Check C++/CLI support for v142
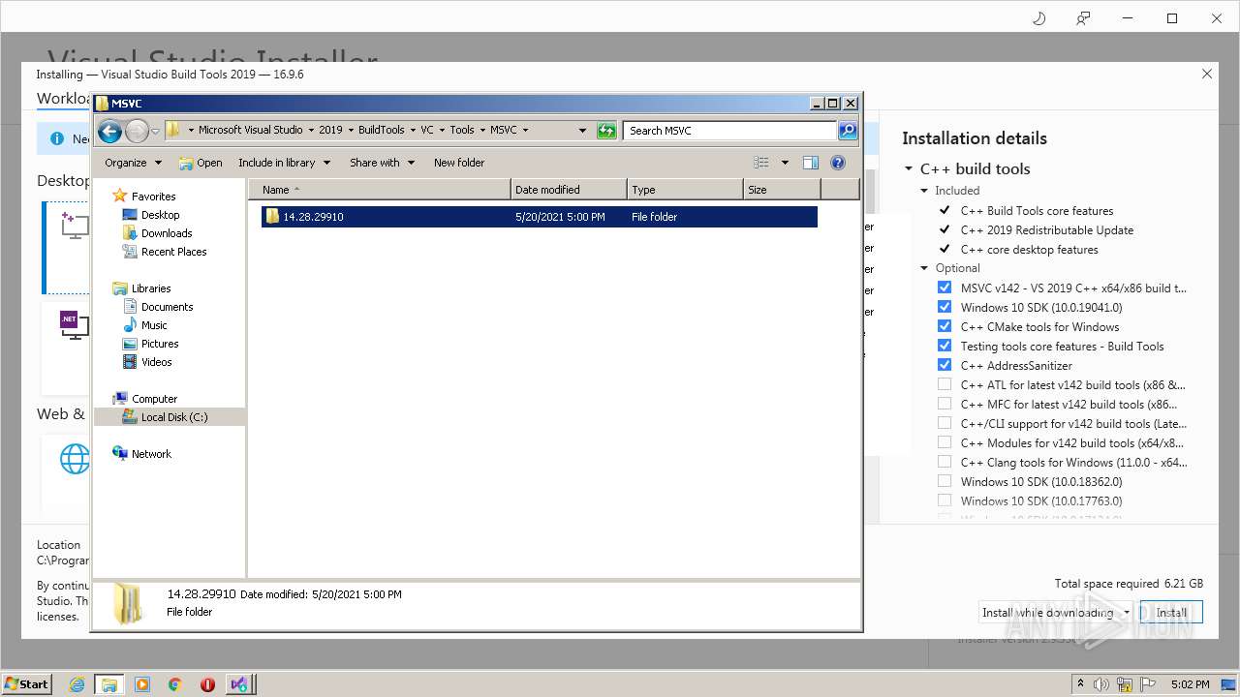The image size is (1240, 697). pos(945,423)
